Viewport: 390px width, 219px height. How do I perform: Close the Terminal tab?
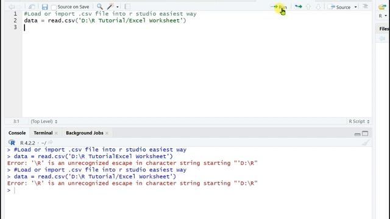(56, 133)
